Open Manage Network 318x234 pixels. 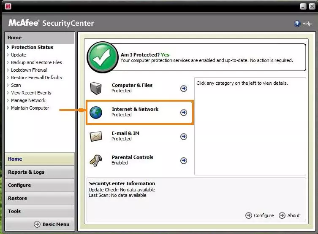[28, 100]
